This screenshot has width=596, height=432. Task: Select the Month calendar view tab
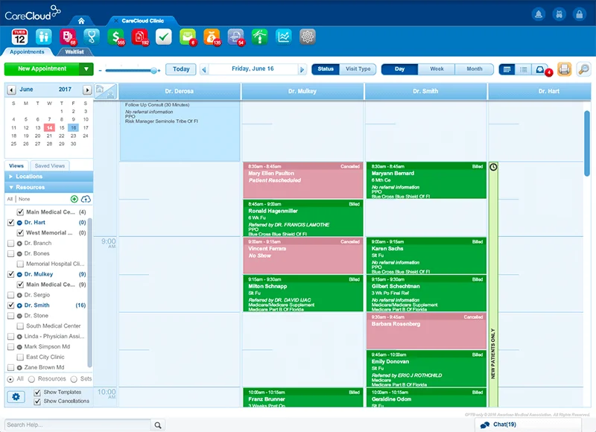(475, 69)
